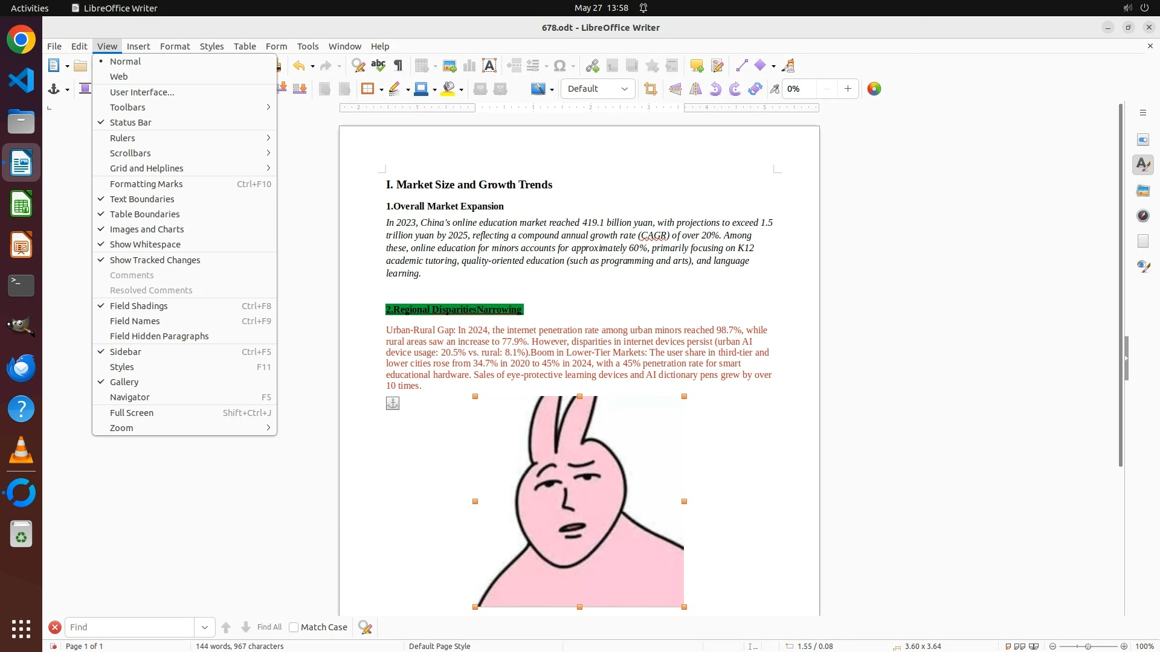Enable the Match Case checkbox

(294, 628)
